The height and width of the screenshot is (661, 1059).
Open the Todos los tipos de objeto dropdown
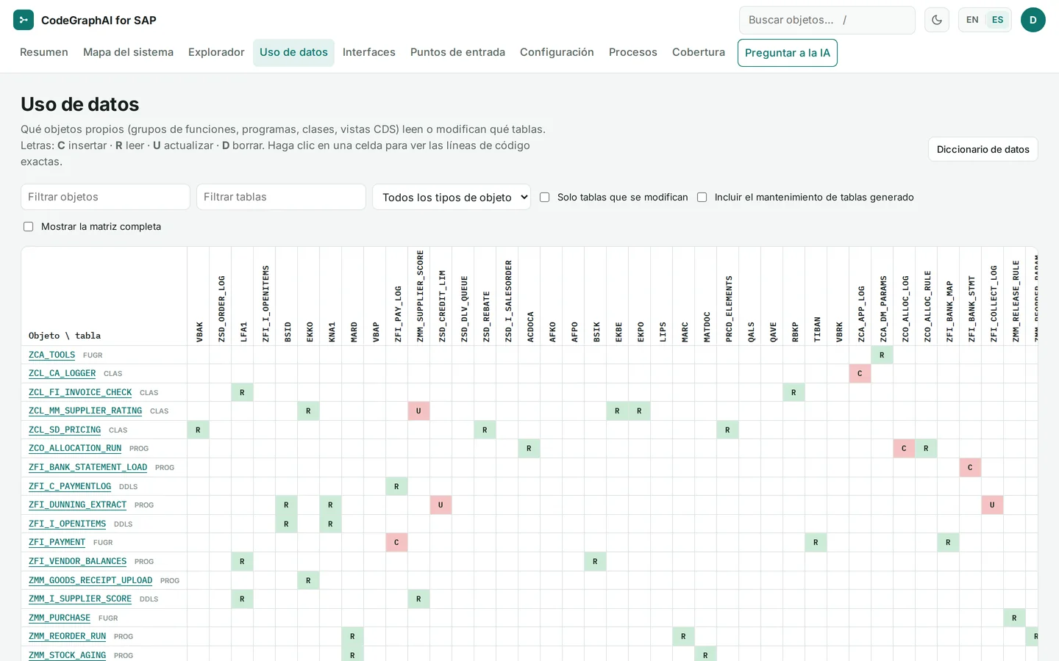(x=452, y=197)
